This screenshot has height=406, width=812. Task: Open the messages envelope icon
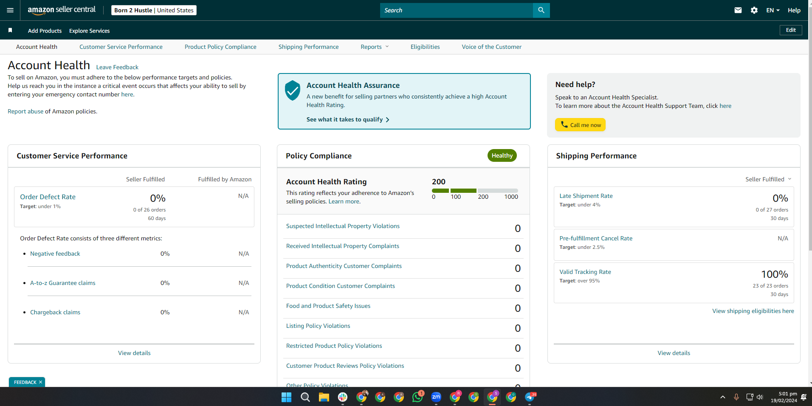[x=738, y=10]
